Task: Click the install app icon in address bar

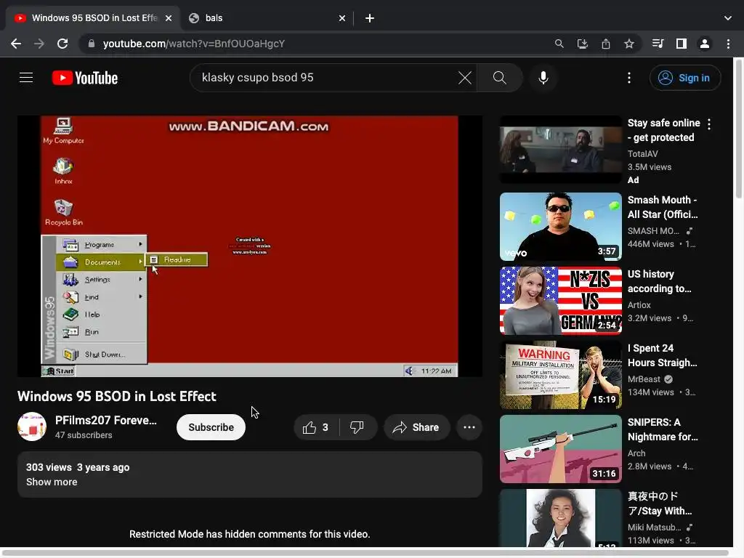Action: click(x=583, y=44)
